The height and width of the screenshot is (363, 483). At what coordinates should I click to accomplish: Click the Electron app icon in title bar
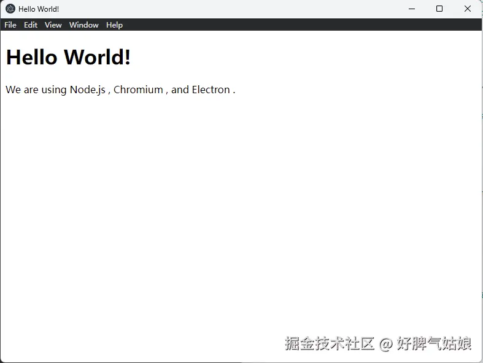(10, 9)
